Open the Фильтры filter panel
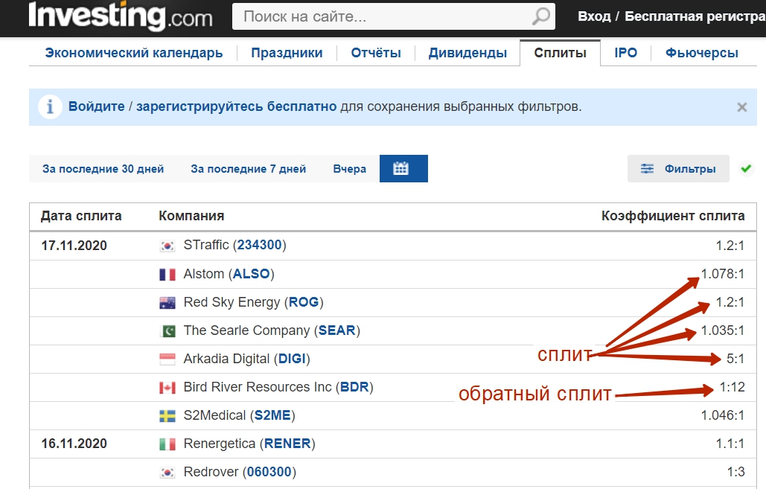The image size is (766, 489). (677, 169)
